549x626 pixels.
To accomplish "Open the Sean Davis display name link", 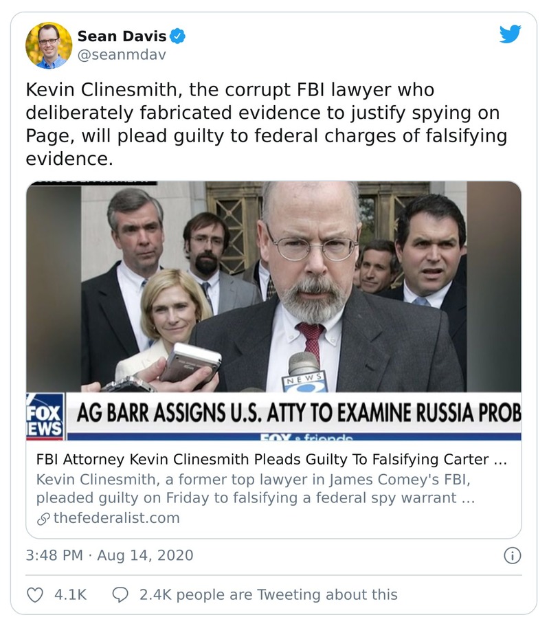I will tap(121, 36).
